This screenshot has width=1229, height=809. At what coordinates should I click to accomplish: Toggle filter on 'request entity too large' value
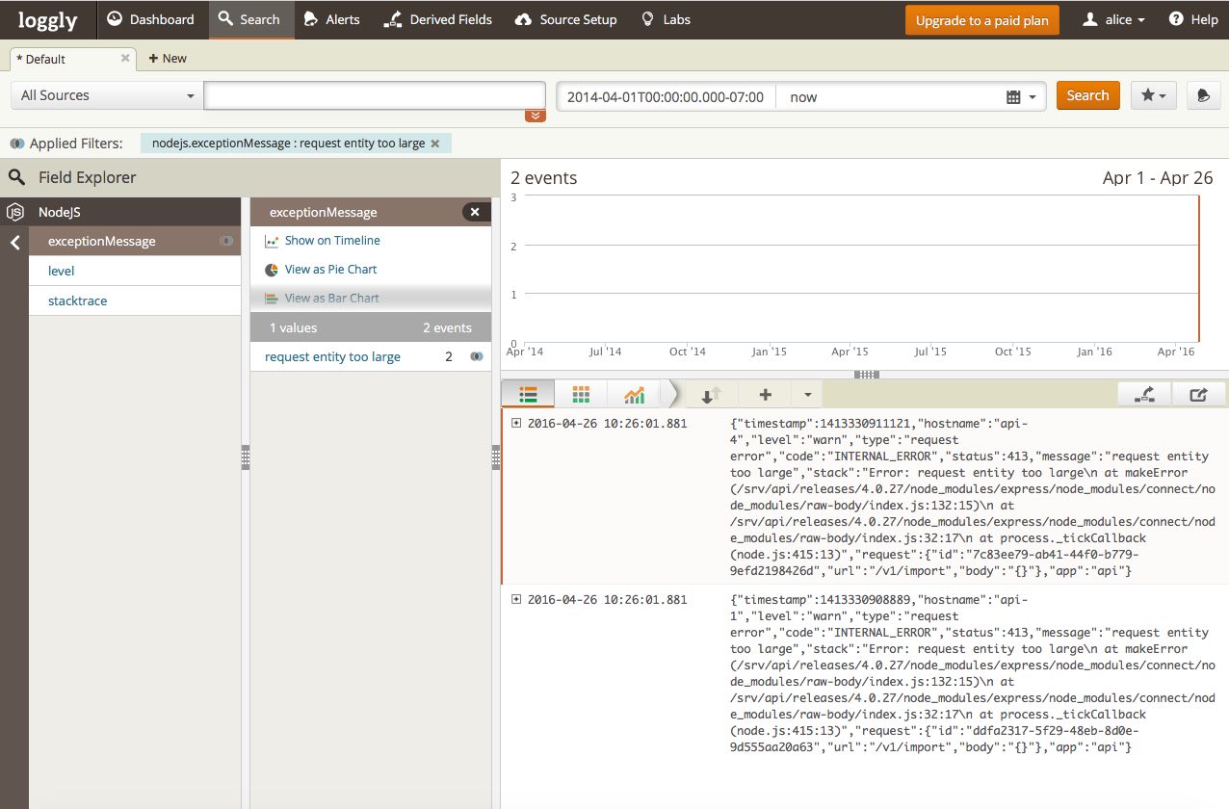[476, 357]
